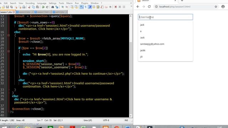This screenshot has height=128, width=228.
Task: Click the editor scrollbar down arrow
Action: pyautogui.click(x=131, y=116)
